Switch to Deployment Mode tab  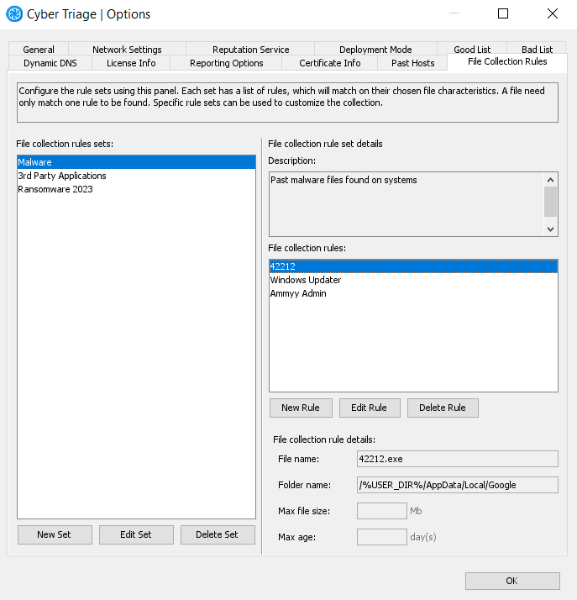(375, 49)
